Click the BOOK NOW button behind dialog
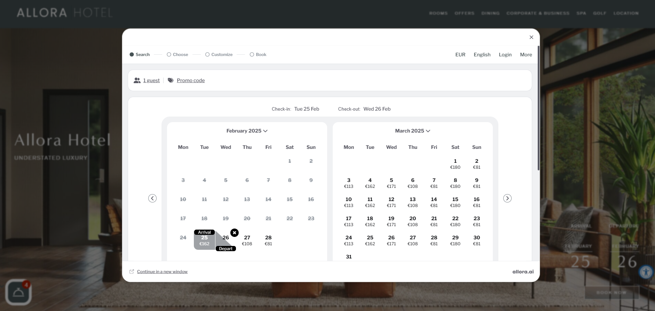 point(611,293)
